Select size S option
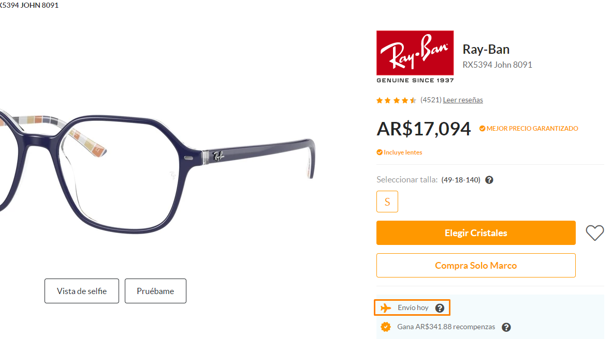 387,202
